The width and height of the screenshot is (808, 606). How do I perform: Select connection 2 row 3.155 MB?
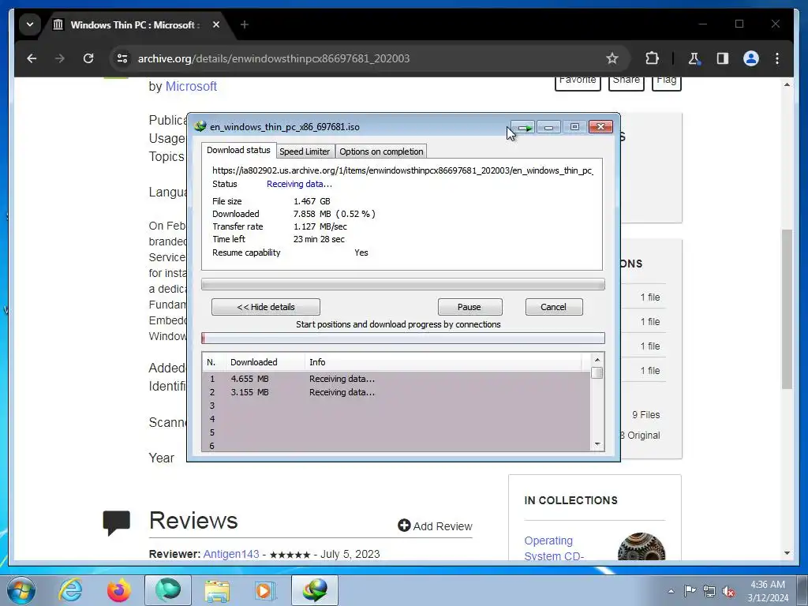click(x=396, y=392)
